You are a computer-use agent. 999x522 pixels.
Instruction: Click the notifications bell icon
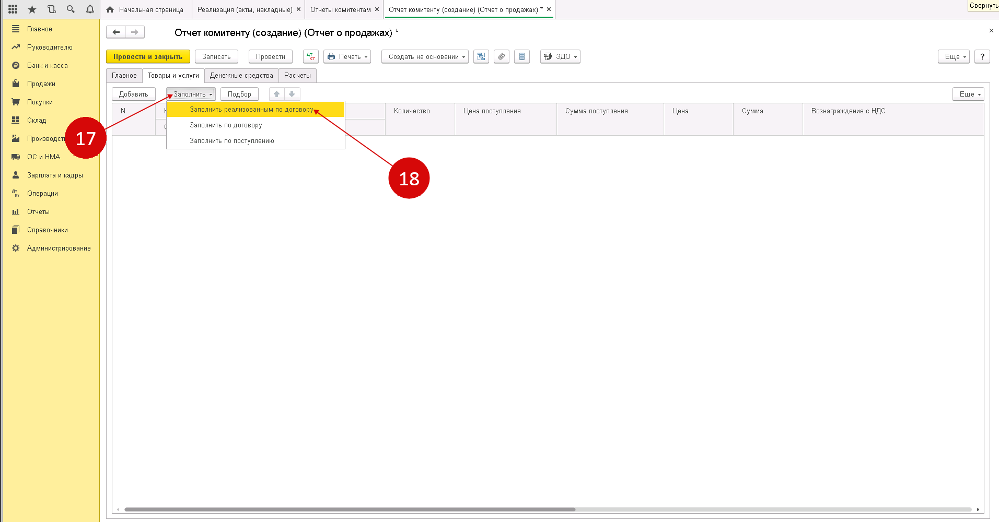coord(90,9)
